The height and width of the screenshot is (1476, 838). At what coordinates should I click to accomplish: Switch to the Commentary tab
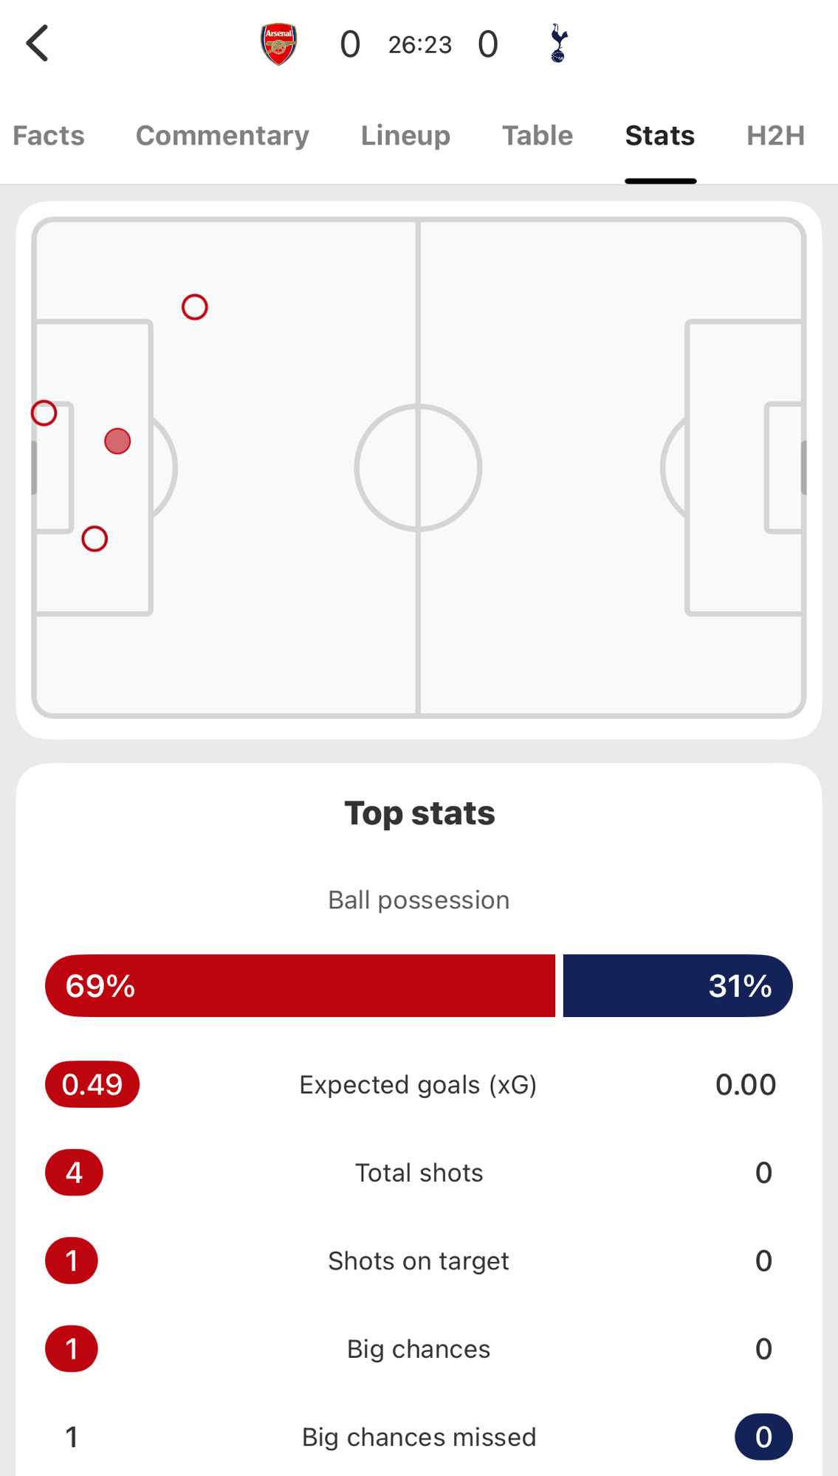point(222,136)
